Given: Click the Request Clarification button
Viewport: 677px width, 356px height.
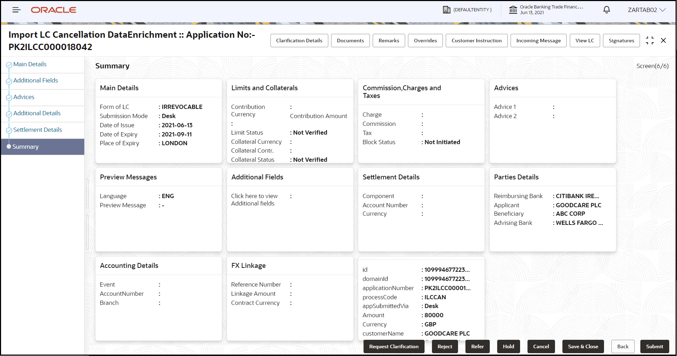Looking at the screenshot, I should coord(394,346).
